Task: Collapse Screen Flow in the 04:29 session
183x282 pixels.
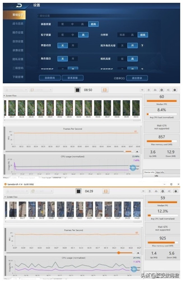Action: [x=5, y=197]
